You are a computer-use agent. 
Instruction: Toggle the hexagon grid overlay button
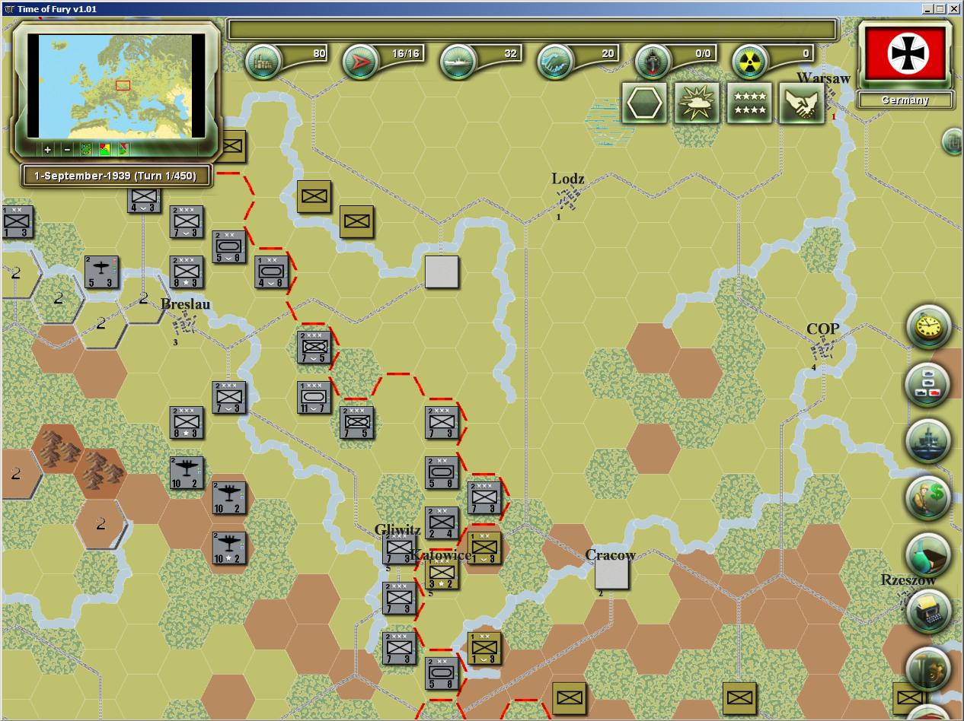point(644,103)
